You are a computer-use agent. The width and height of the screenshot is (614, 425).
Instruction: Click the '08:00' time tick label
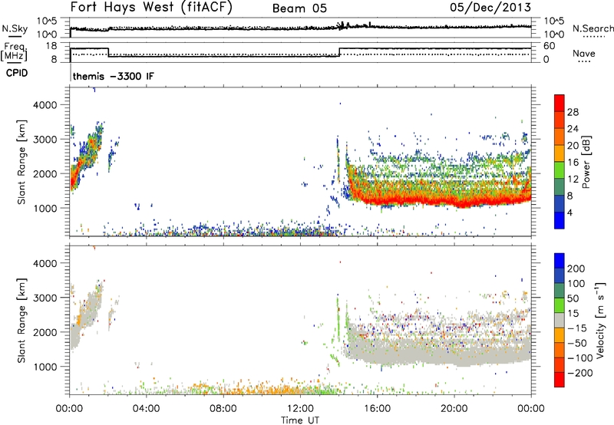[223, 409]
